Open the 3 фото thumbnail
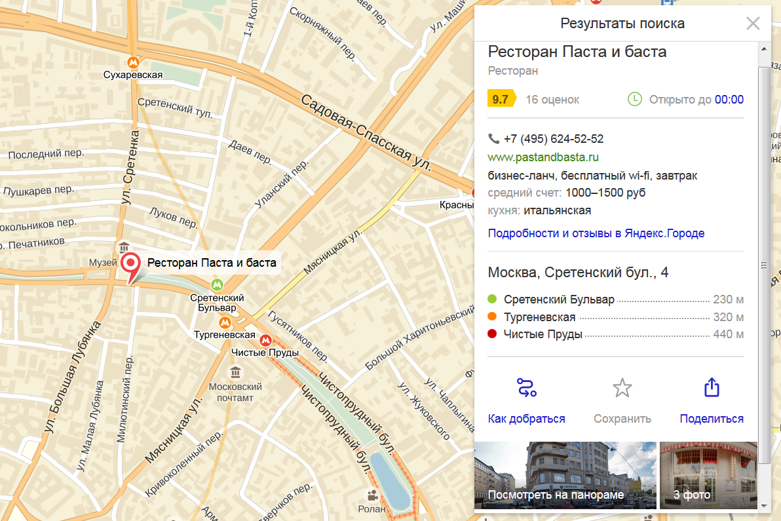This screenshot has height=521, width=781. tap(708, 475)
